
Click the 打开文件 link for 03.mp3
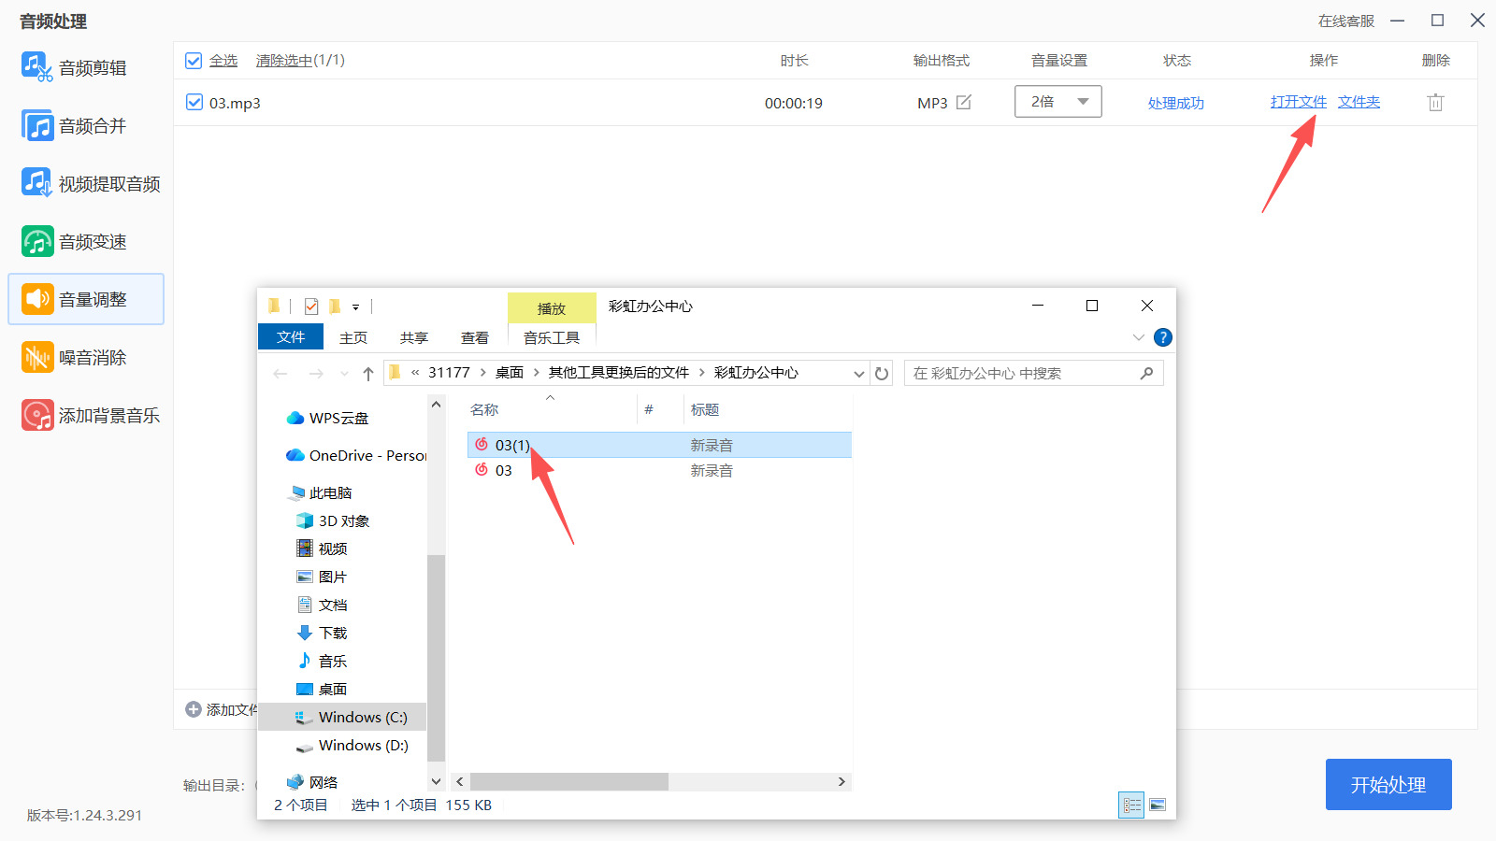(1298, 103)
